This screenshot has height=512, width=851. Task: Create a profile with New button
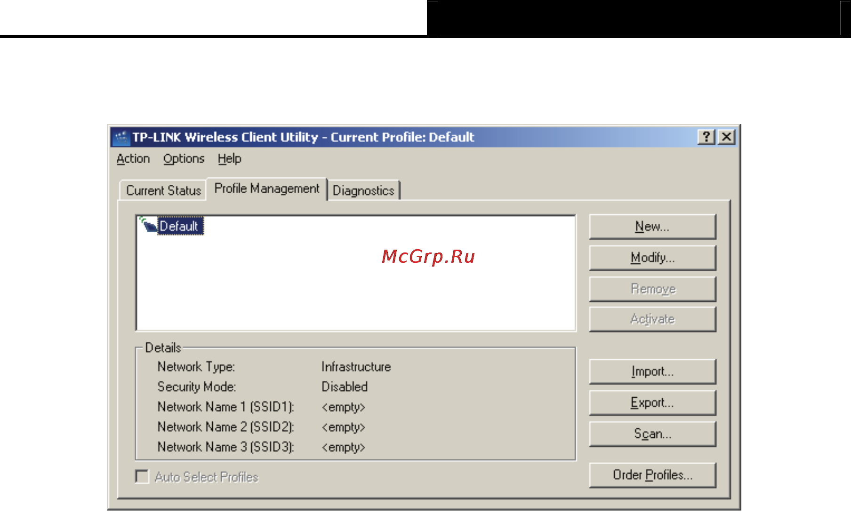652,227
